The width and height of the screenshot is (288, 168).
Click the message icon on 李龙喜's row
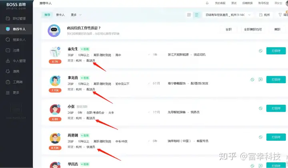260,80
